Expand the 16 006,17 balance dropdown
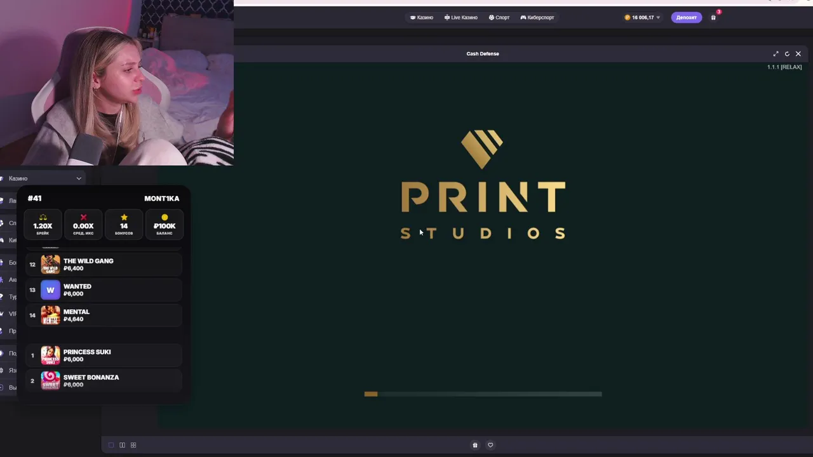 [x=643, y=18]
